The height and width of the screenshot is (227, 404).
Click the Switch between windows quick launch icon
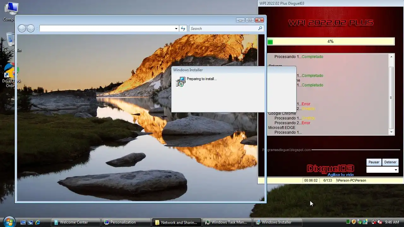[x=30, y=222]
